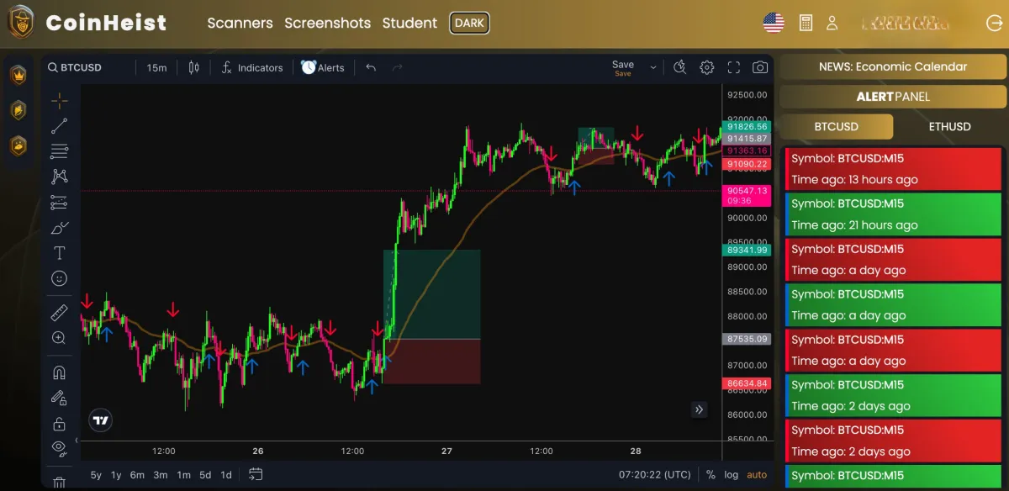Click the play badge sidebar icon
Viewport: 1009px width, 491px height.
click(x=18, y=110)
